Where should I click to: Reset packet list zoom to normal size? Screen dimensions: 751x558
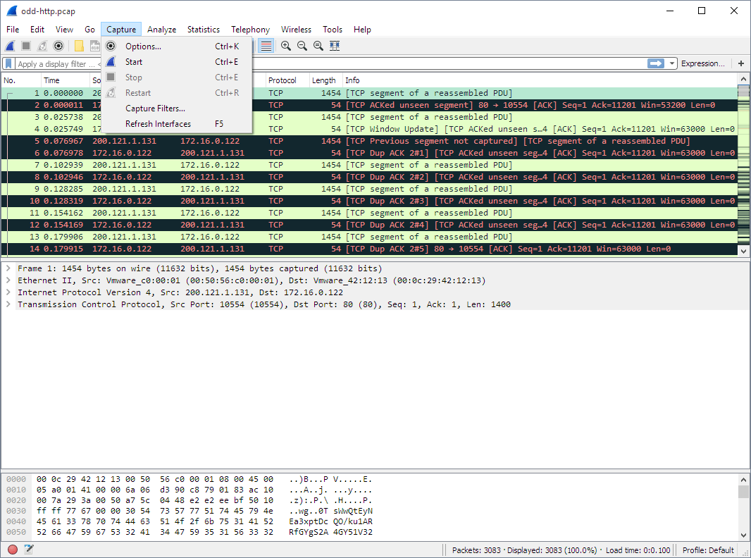[318, 46]
